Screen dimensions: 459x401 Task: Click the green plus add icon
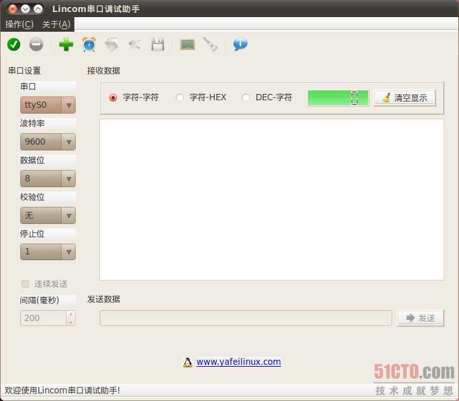pyautogui.click(x=66, y=44)
